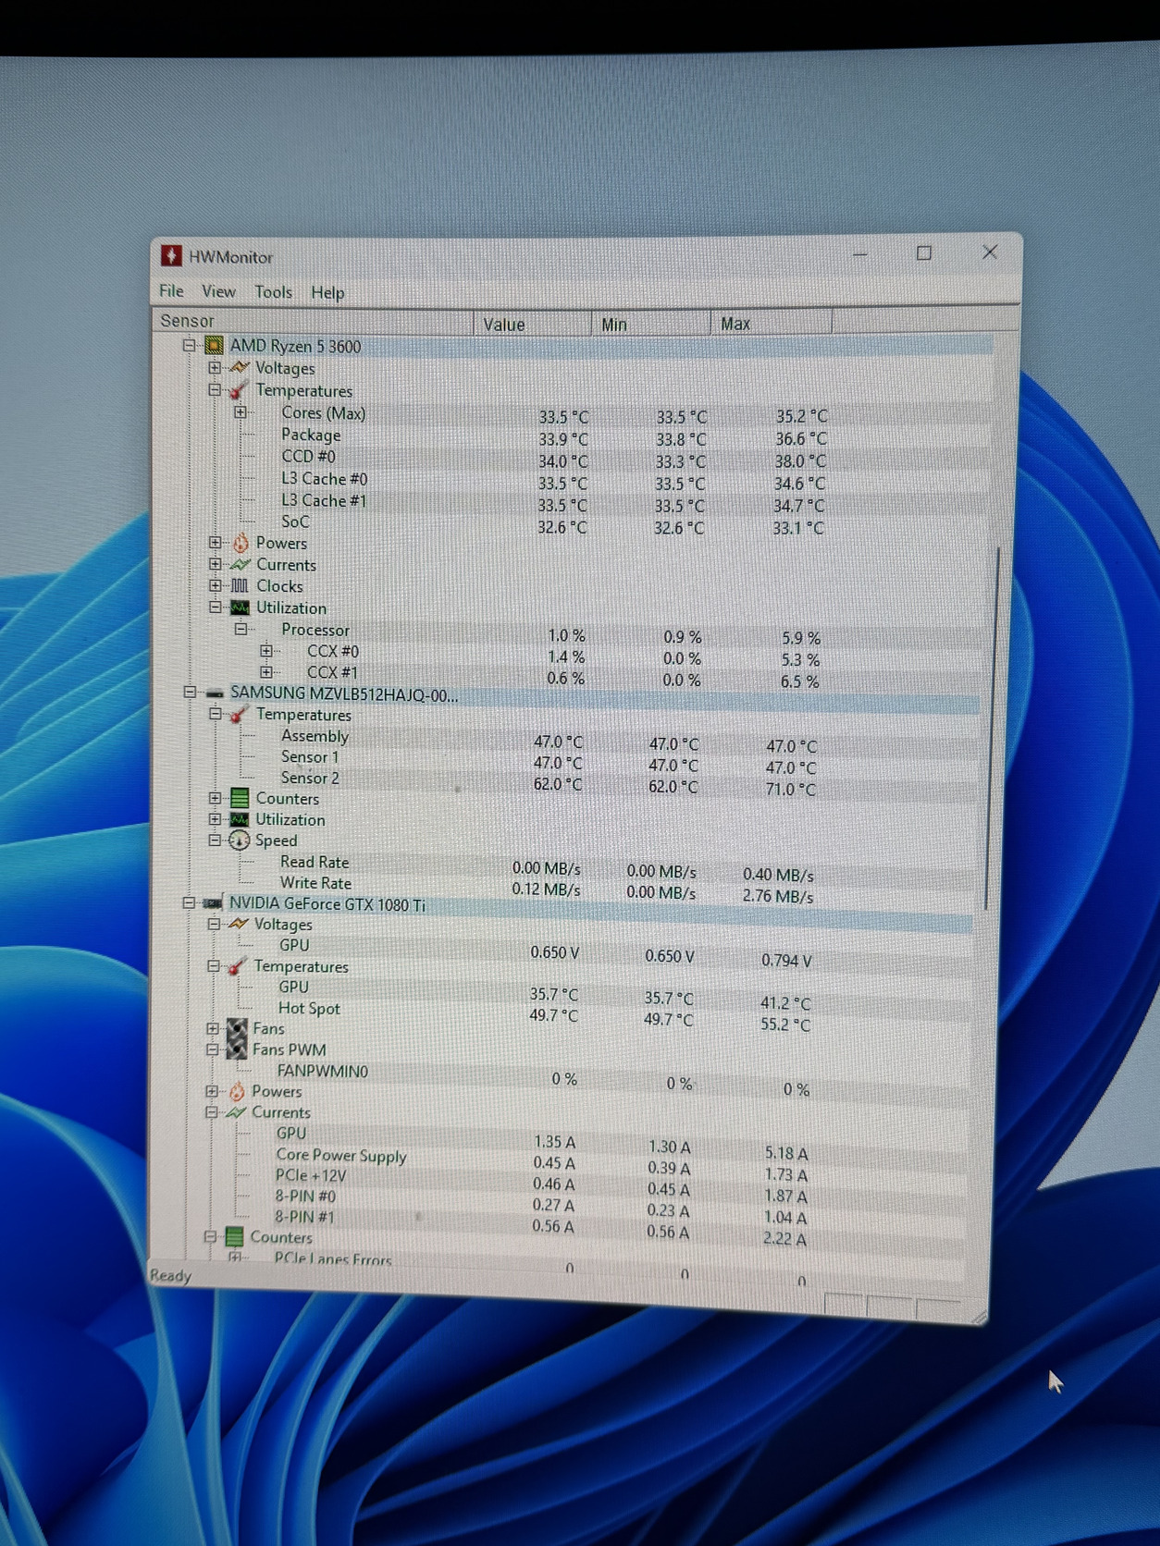The height and width of the screenshot is (1546, 1160).
Task: Click the Samsung Counters green icon
Action: click(240, 798)
